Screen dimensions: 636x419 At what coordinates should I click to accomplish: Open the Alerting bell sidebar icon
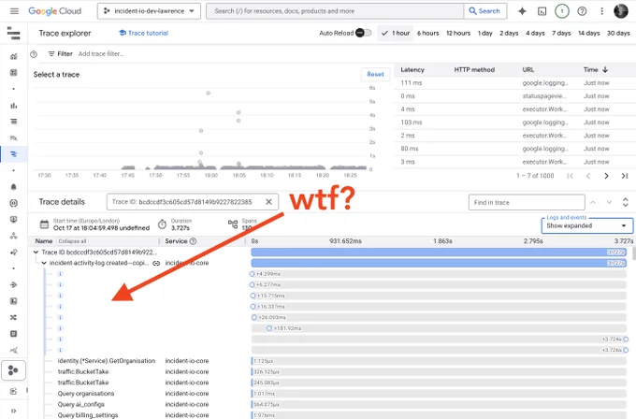(13, 186)
